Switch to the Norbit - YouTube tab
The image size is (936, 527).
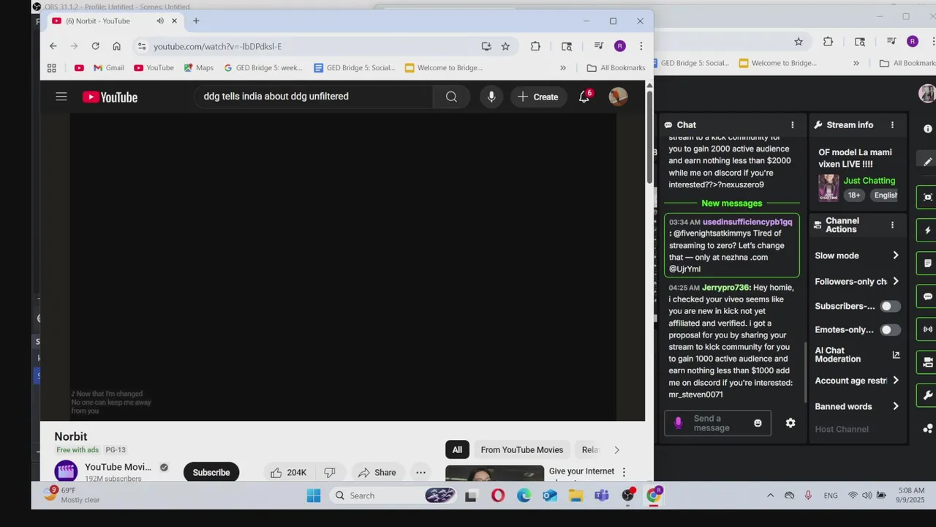pos(114,20)
